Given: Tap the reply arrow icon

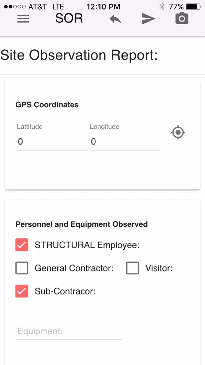Looking at the screenshot, I should [x=115, y=19].
